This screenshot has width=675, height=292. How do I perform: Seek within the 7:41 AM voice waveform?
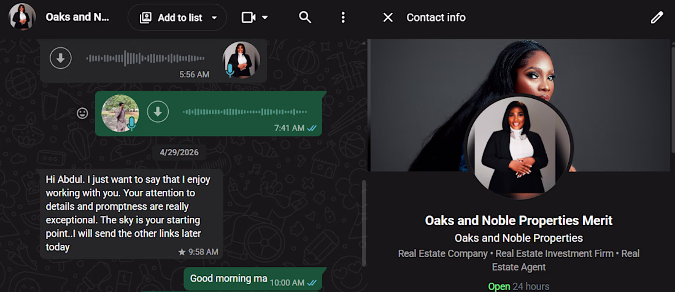pos(245,112)
